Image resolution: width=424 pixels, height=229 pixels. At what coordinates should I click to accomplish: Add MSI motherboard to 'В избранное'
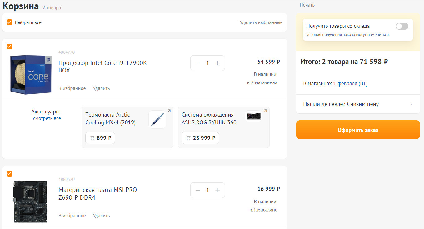tap(72, 216)
